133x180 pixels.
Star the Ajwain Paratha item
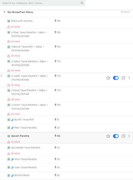108,136
